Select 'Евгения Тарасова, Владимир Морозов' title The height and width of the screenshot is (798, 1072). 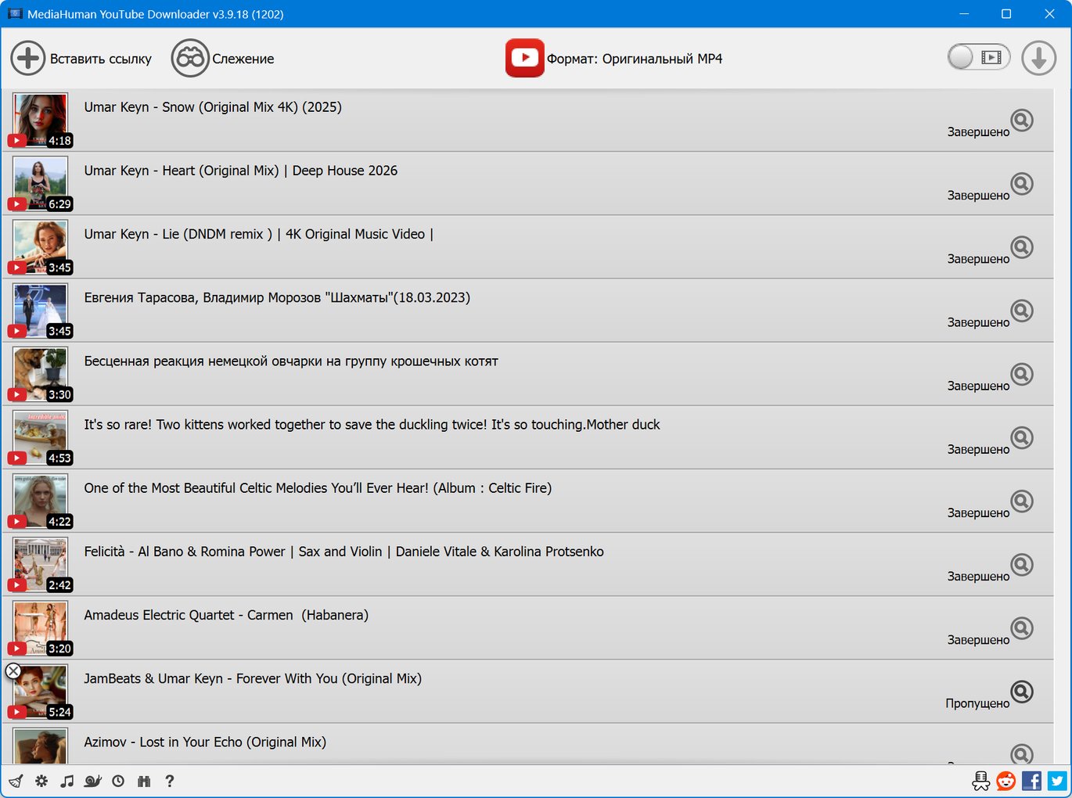tap(277, 297)
